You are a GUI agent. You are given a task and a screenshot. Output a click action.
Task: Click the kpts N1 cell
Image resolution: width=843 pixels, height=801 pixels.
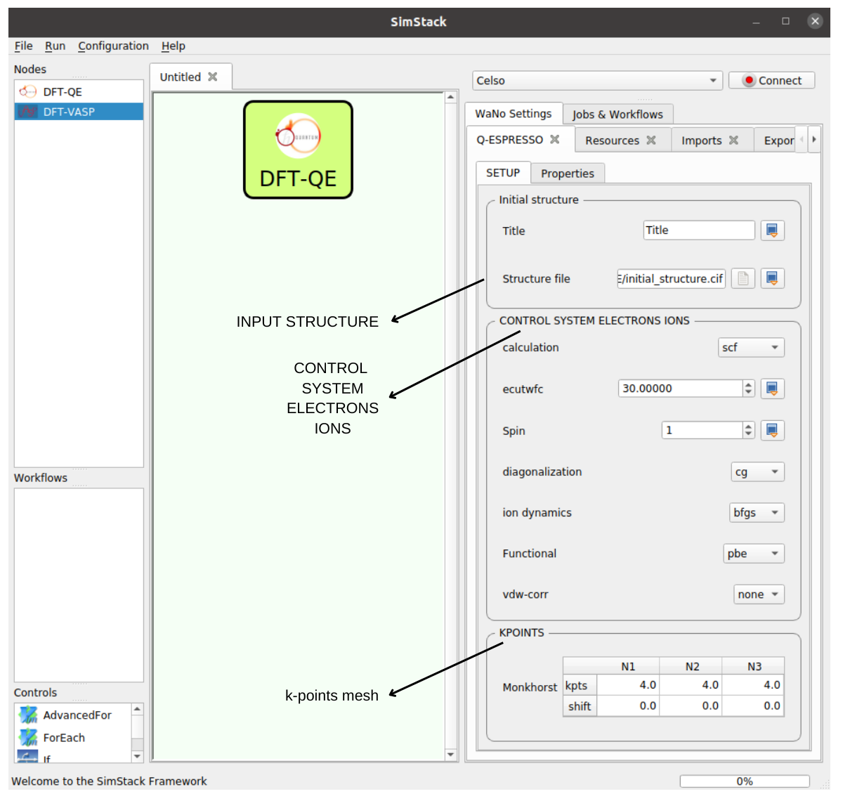[x=628, y=684]
